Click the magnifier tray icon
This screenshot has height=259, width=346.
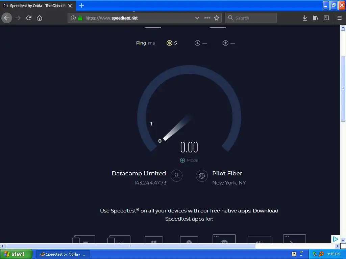point(321,254)
